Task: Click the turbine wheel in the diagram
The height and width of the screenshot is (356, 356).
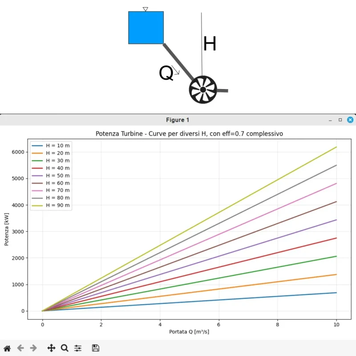Action: click(x=203, y=90)
